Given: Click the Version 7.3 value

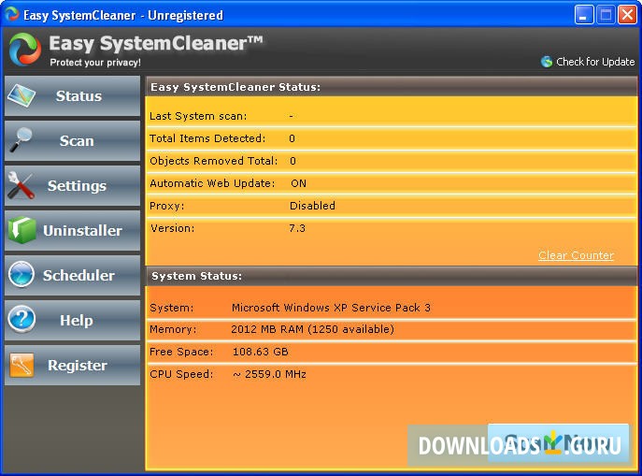Looking at the screenshot, I should point(297,228).
